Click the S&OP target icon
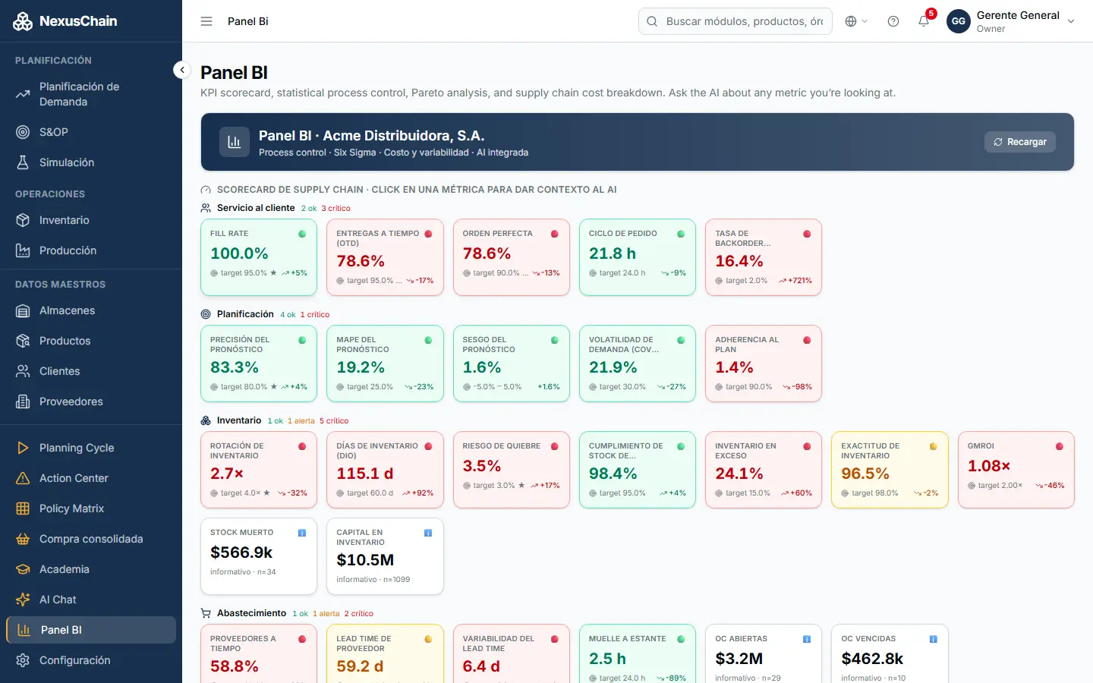Screen dimensions: 1093x683 [23, 132]
